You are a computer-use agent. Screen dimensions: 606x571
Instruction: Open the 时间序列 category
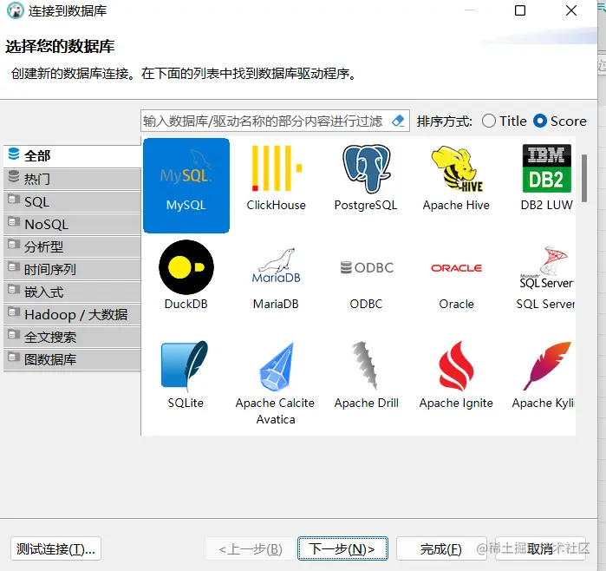coord(72,269)
